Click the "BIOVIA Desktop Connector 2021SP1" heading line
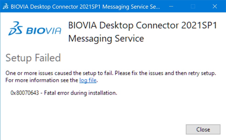This screenshot has width=226, height=140. 142,26
